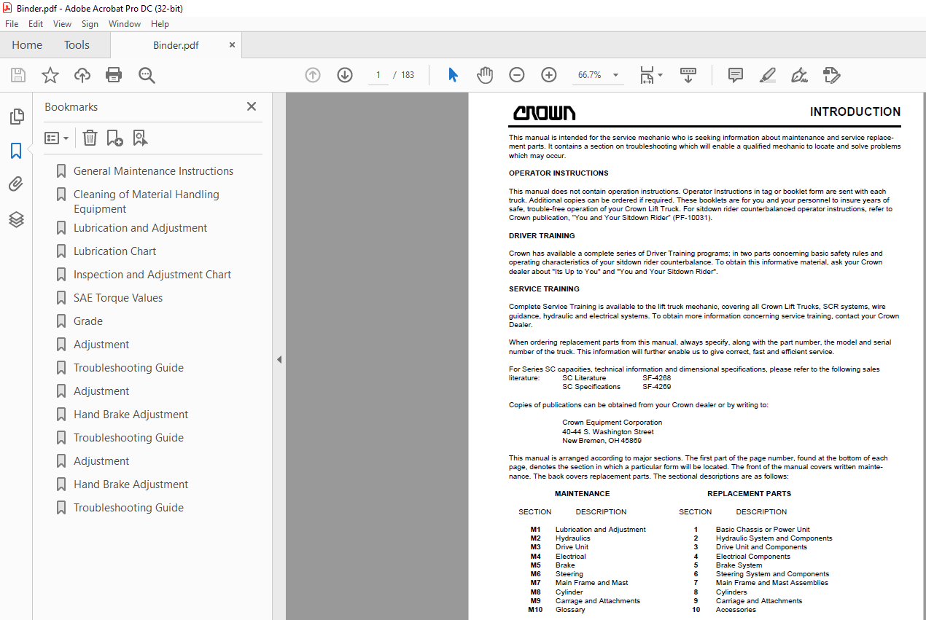Open bookmarks options dropdown menu
926x620 pixels.
pyautogui.click(x=56, y=138)
